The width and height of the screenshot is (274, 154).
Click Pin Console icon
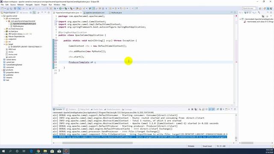pos(217,110)
